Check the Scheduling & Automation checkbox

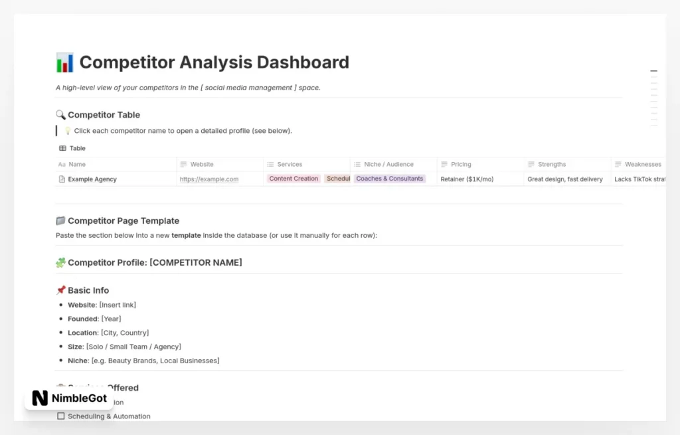coord(61,416)
